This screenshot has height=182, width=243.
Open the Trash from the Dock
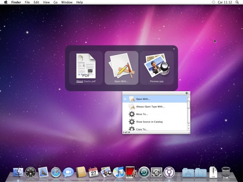pyautogui.click(x=226, y=172)
